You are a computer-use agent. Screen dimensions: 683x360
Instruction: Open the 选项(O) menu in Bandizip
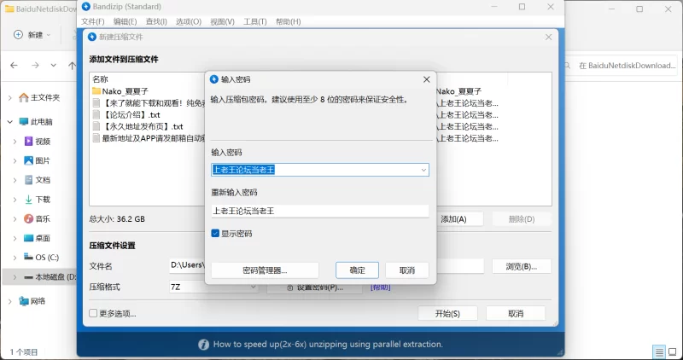[x=189, y=21]
